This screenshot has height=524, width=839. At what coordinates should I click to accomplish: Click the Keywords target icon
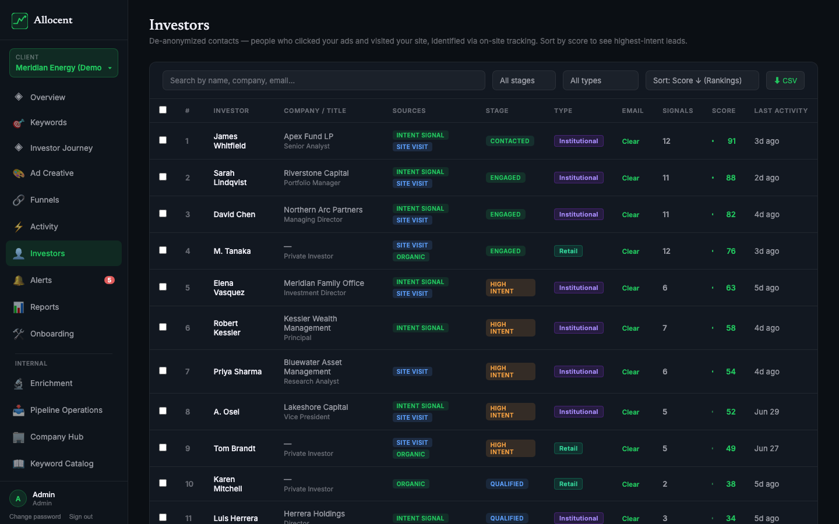tap(19, 123)
